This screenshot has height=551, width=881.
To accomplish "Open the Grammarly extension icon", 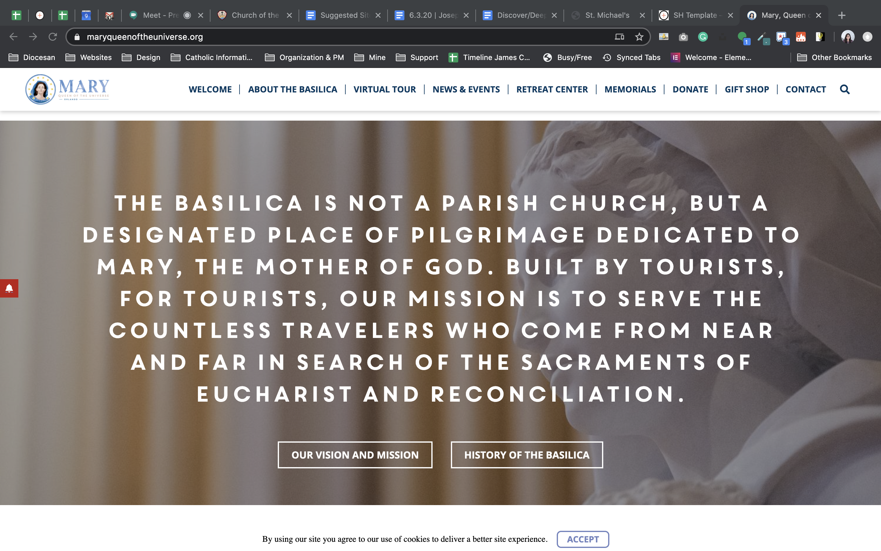I will click(x=703, y=37).
